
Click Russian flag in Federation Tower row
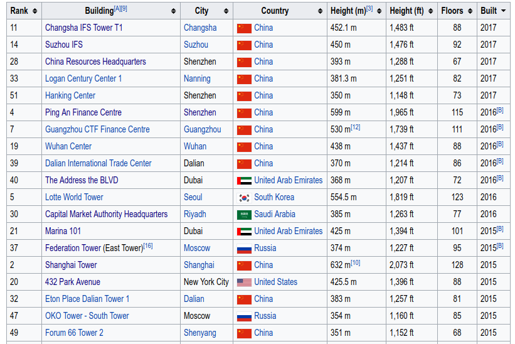(x=244, y=248)
